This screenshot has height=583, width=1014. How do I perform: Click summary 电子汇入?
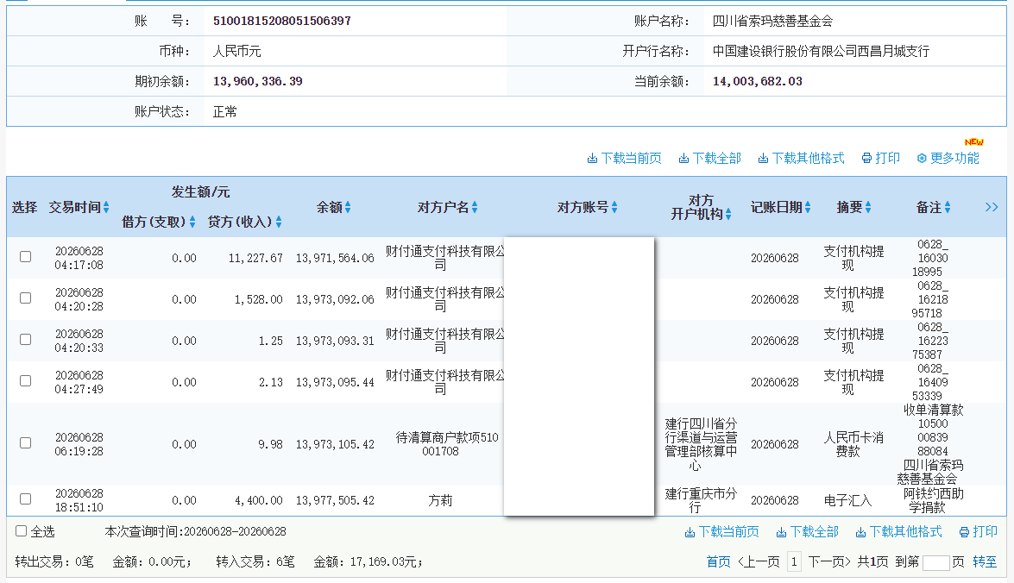847,500
